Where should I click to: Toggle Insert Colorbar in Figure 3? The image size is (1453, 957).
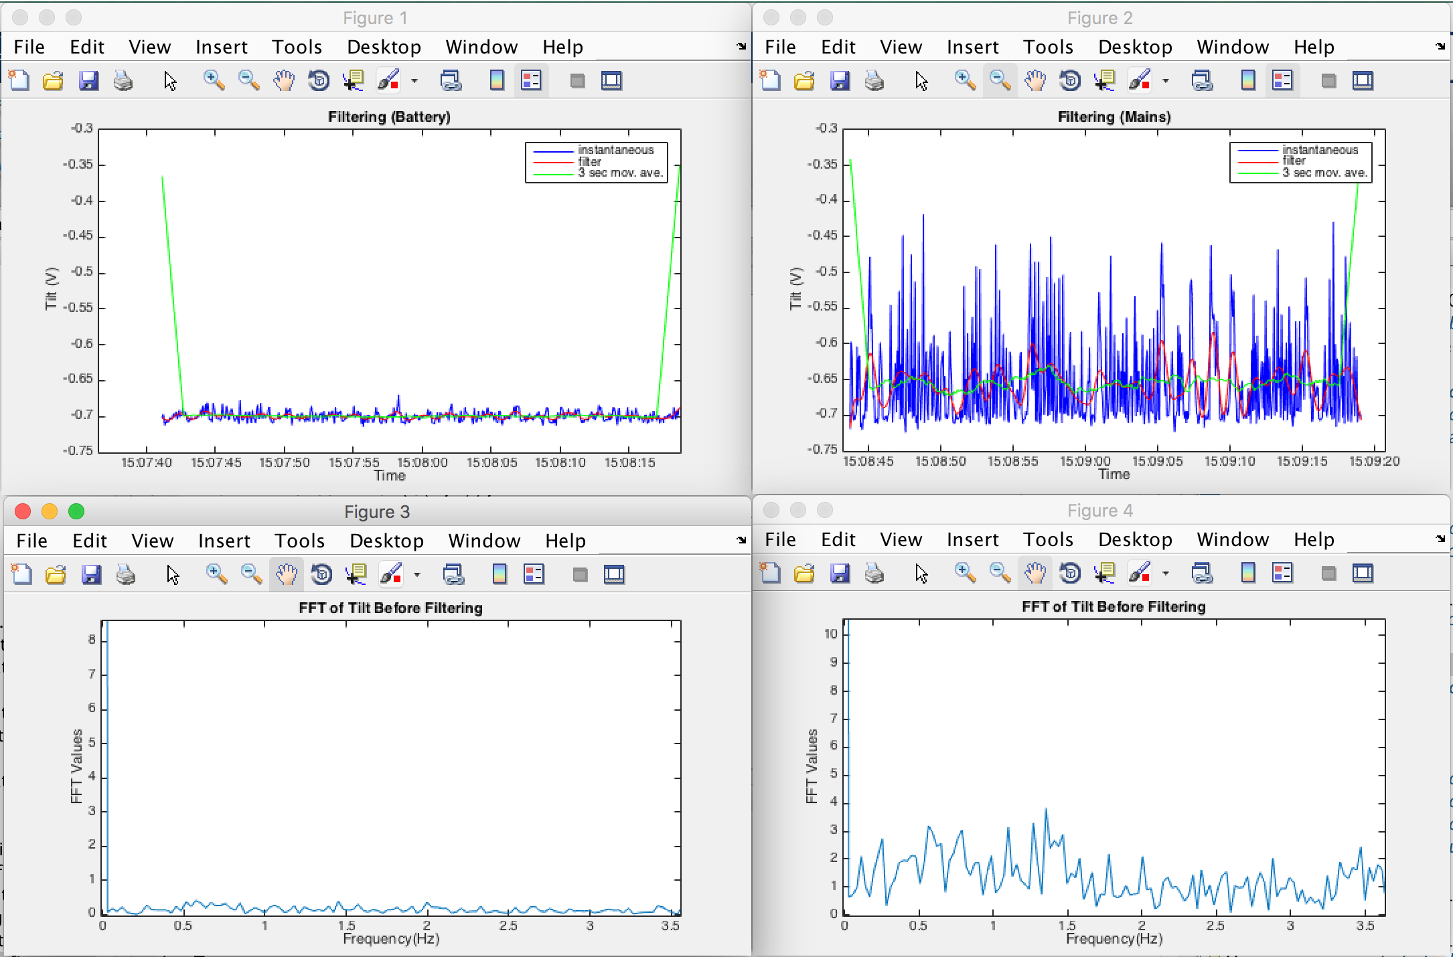(500, 574)
